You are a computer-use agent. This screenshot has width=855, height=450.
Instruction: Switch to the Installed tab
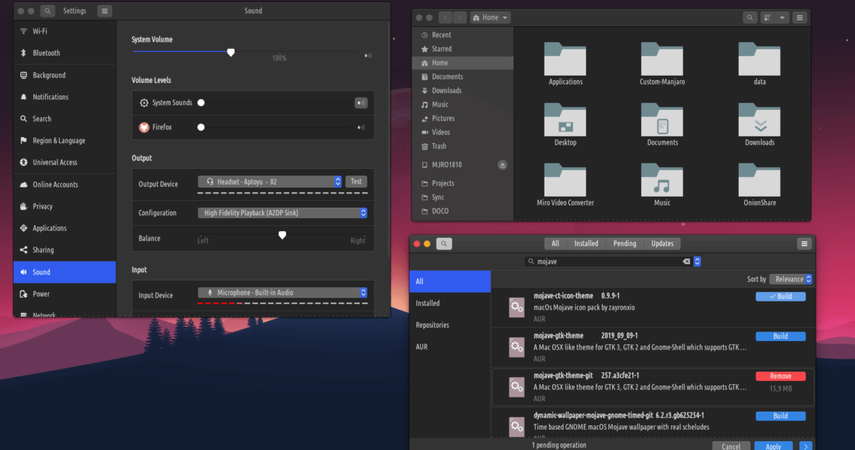(x=586, y=244)
